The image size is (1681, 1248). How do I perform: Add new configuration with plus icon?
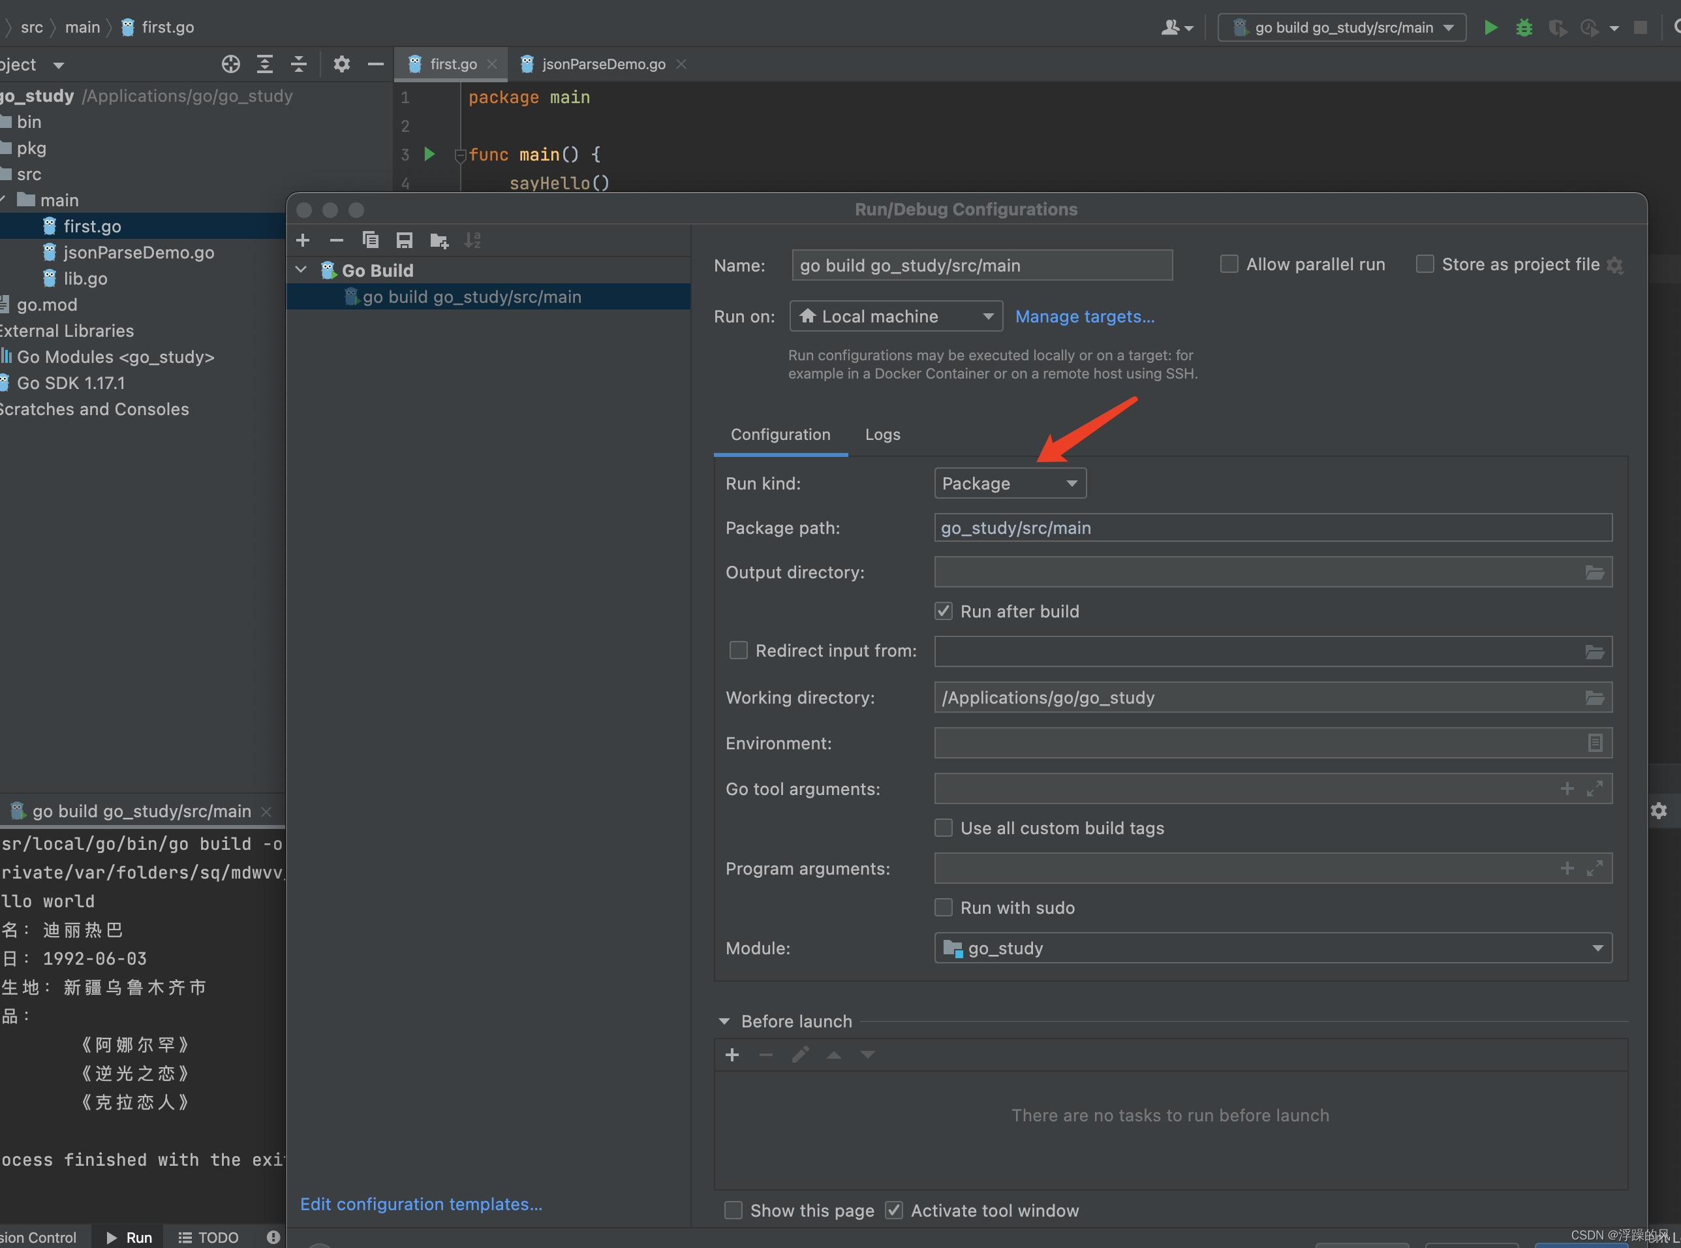pos(303,240)
